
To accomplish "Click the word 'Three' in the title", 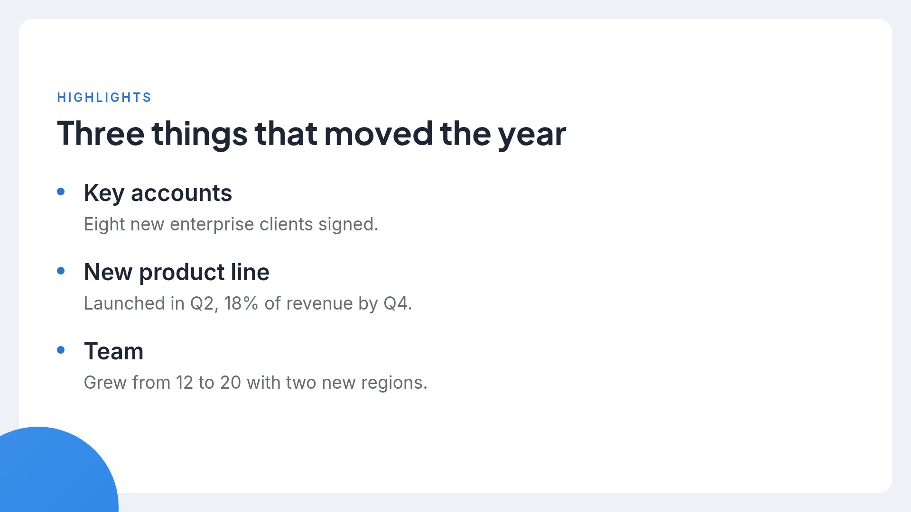I will [101, 133].
